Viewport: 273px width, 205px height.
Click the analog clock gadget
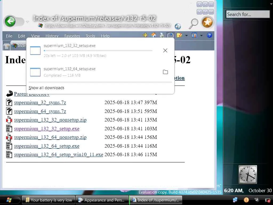pos(248,175)
